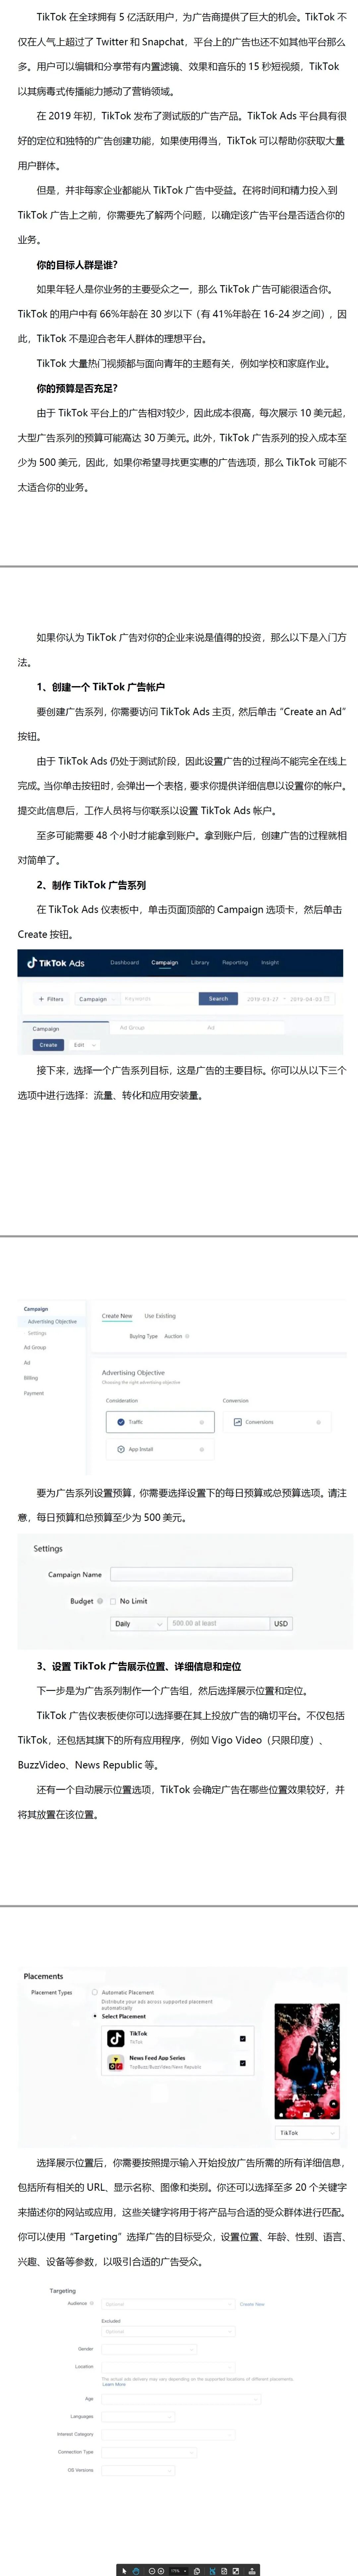358x2576 pixels.
Task: Open the OS Versions dropdown
Action: click(138, 2470)
